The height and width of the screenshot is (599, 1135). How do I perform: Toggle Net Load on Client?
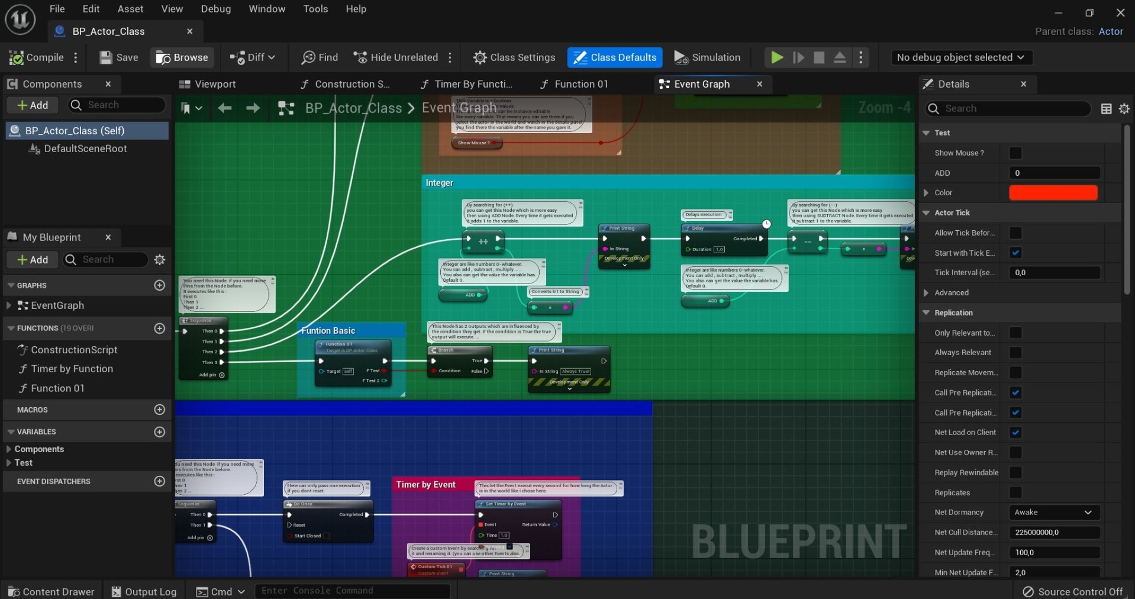tap(1015, 433)
